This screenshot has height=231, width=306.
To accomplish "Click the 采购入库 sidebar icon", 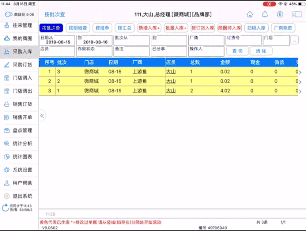I will (x=7, y=52).
